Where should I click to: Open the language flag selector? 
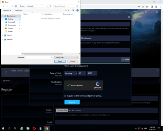click(151, 12)
